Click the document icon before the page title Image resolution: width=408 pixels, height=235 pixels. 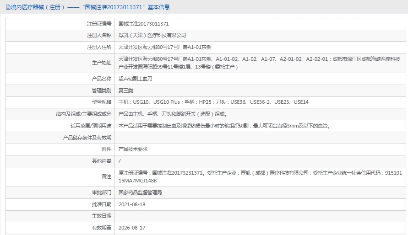(8, 7)
